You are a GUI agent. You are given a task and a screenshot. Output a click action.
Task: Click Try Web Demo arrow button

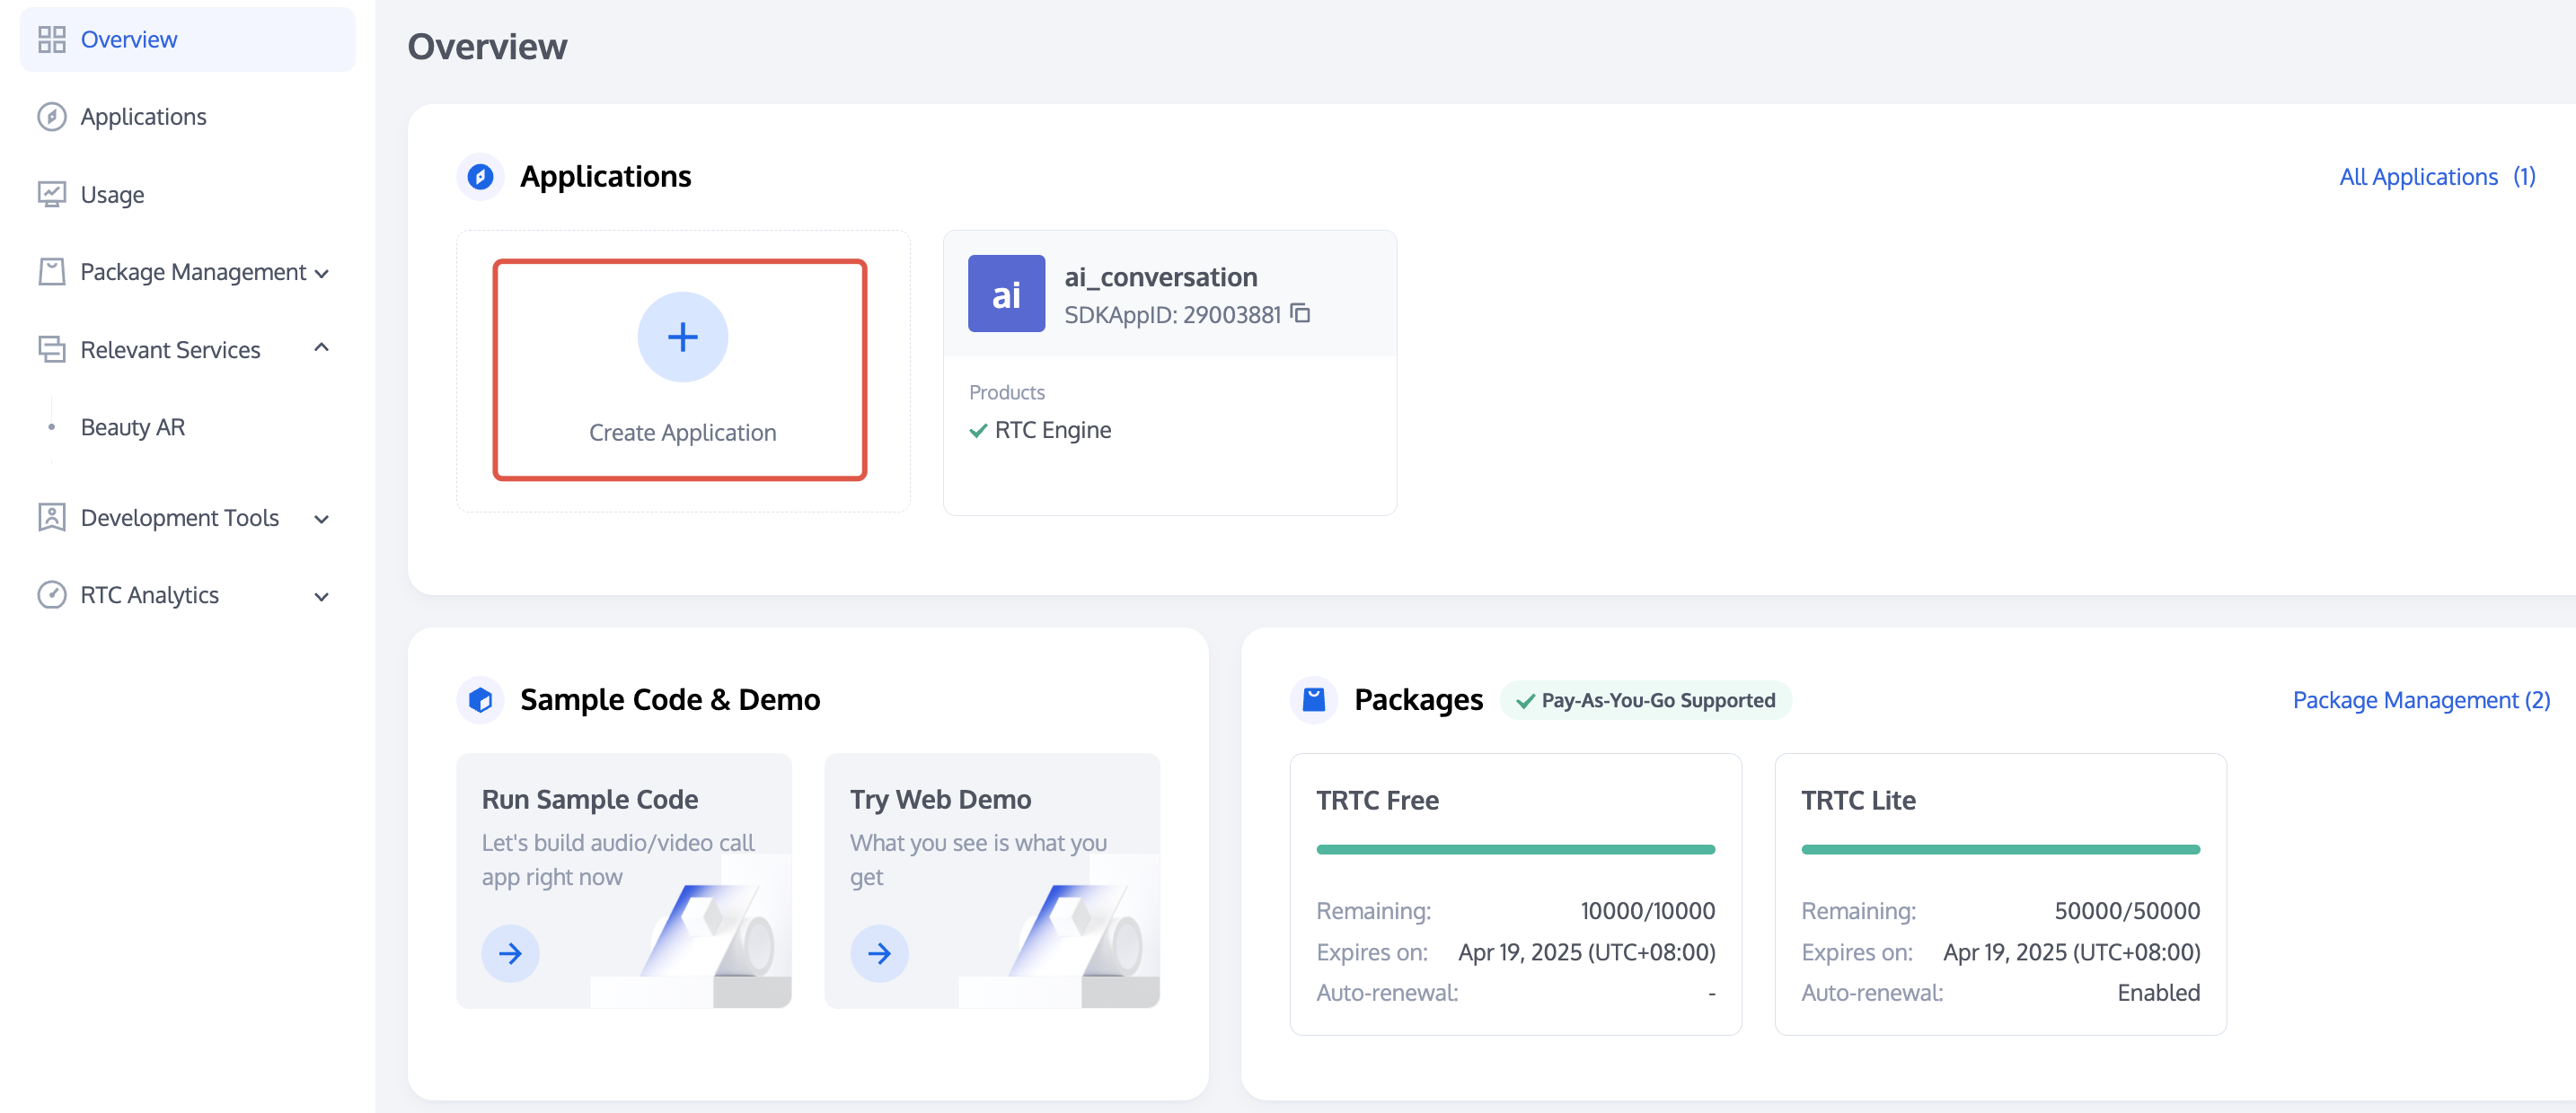(878, 953)
